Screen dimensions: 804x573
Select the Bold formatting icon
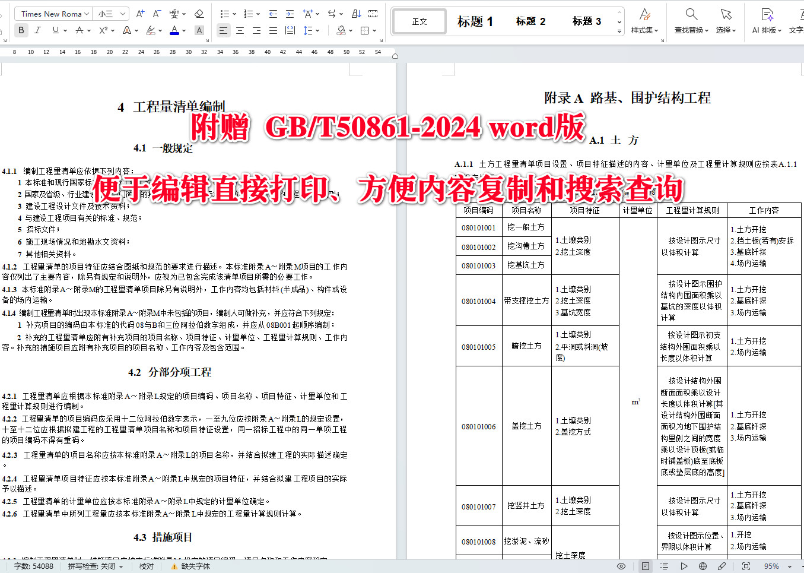(21, 30)
